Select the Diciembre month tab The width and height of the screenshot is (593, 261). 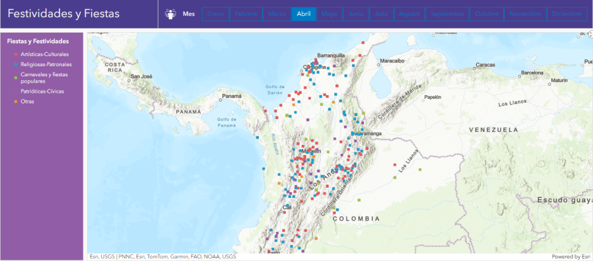point(566,14)
